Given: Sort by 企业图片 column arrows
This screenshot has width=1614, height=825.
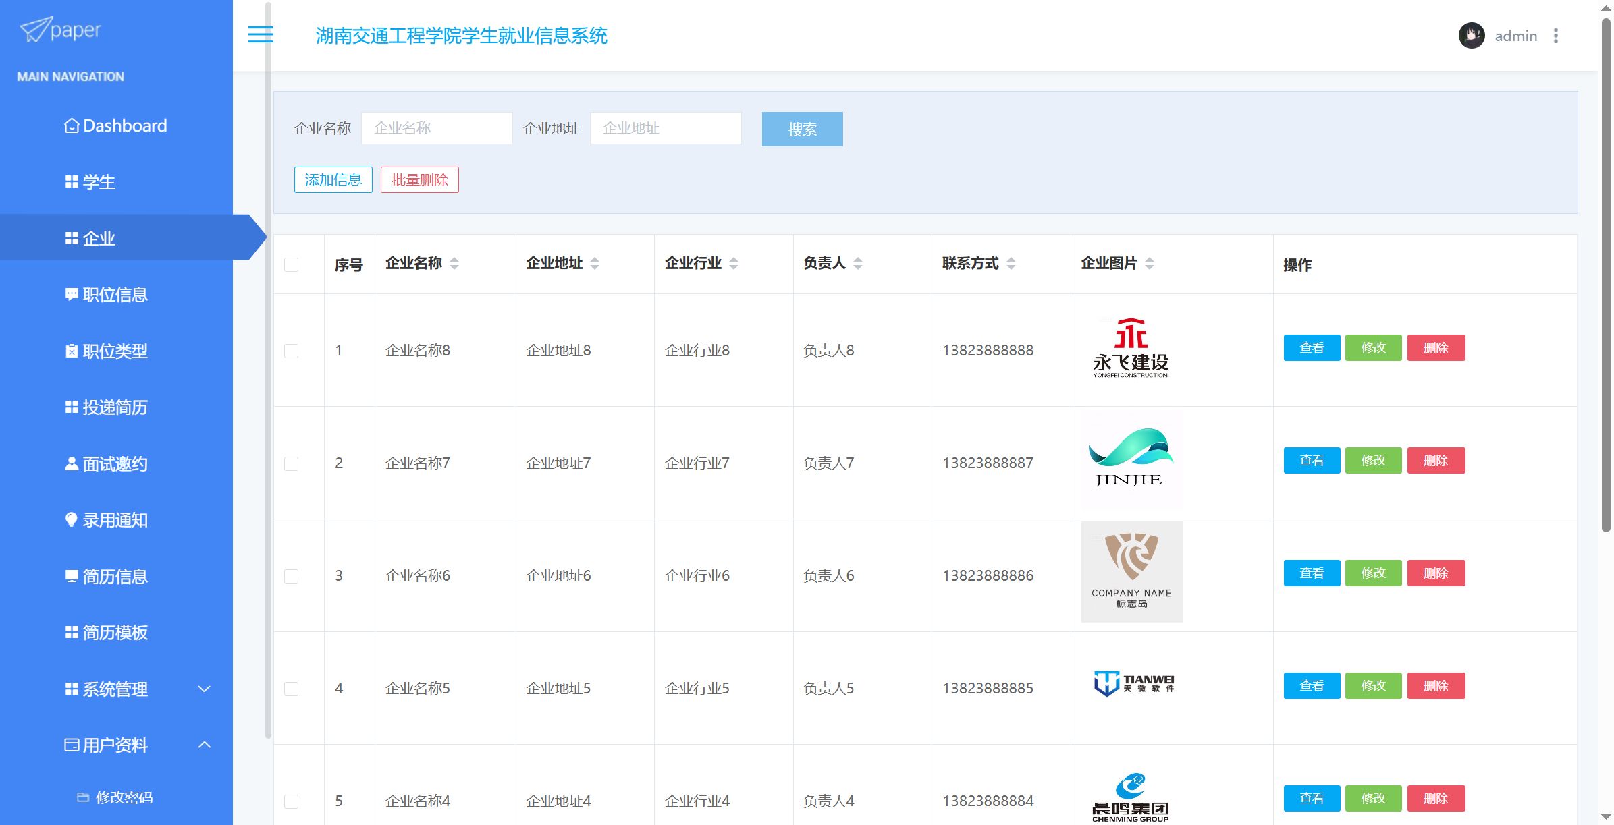Looking at the screenshot, I should point(1150,264).
